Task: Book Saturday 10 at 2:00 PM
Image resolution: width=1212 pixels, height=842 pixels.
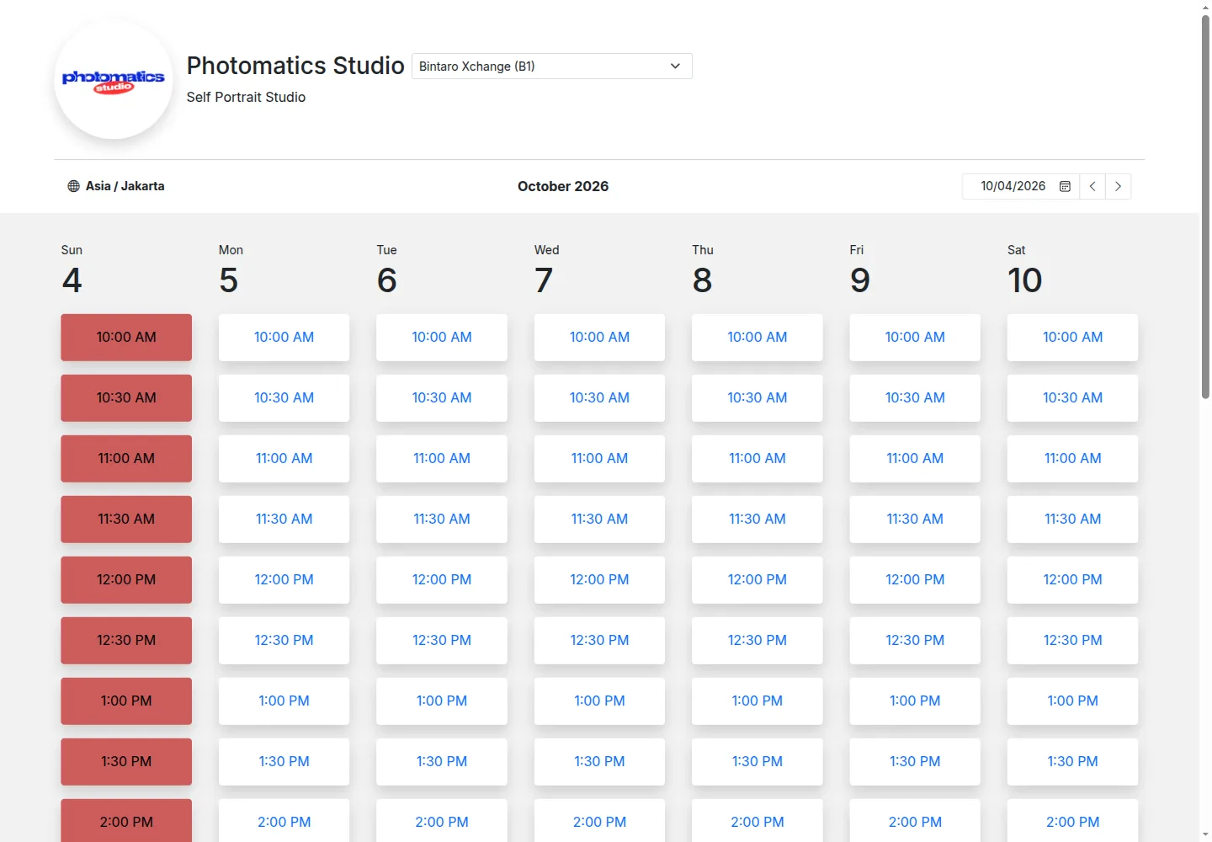Action: [1072, 821]
